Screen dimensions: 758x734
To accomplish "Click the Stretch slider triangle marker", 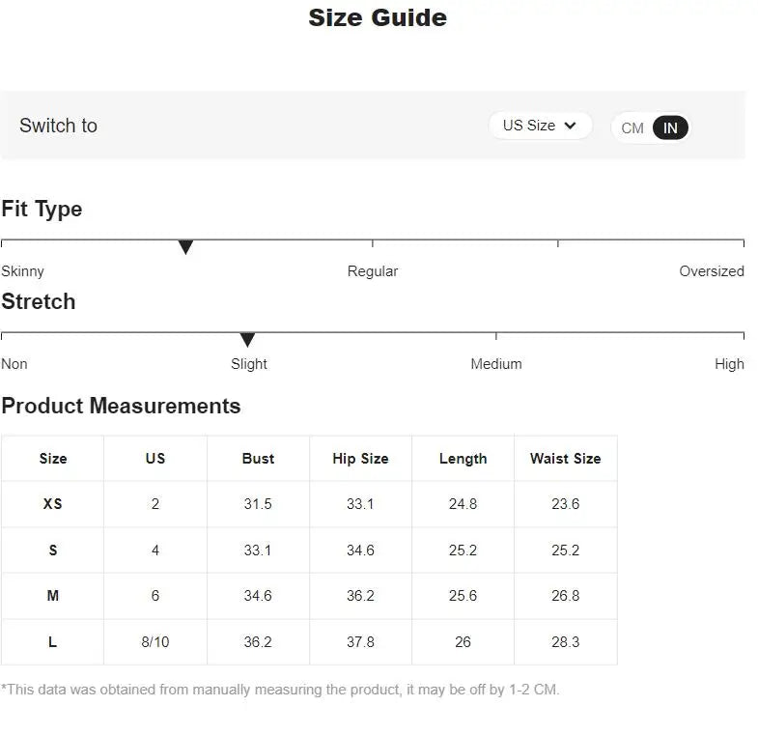I will 247,340.
